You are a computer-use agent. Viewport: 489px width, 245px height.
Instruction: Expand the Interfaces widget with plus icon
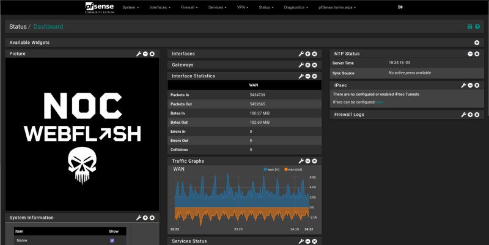coord(307,54)
